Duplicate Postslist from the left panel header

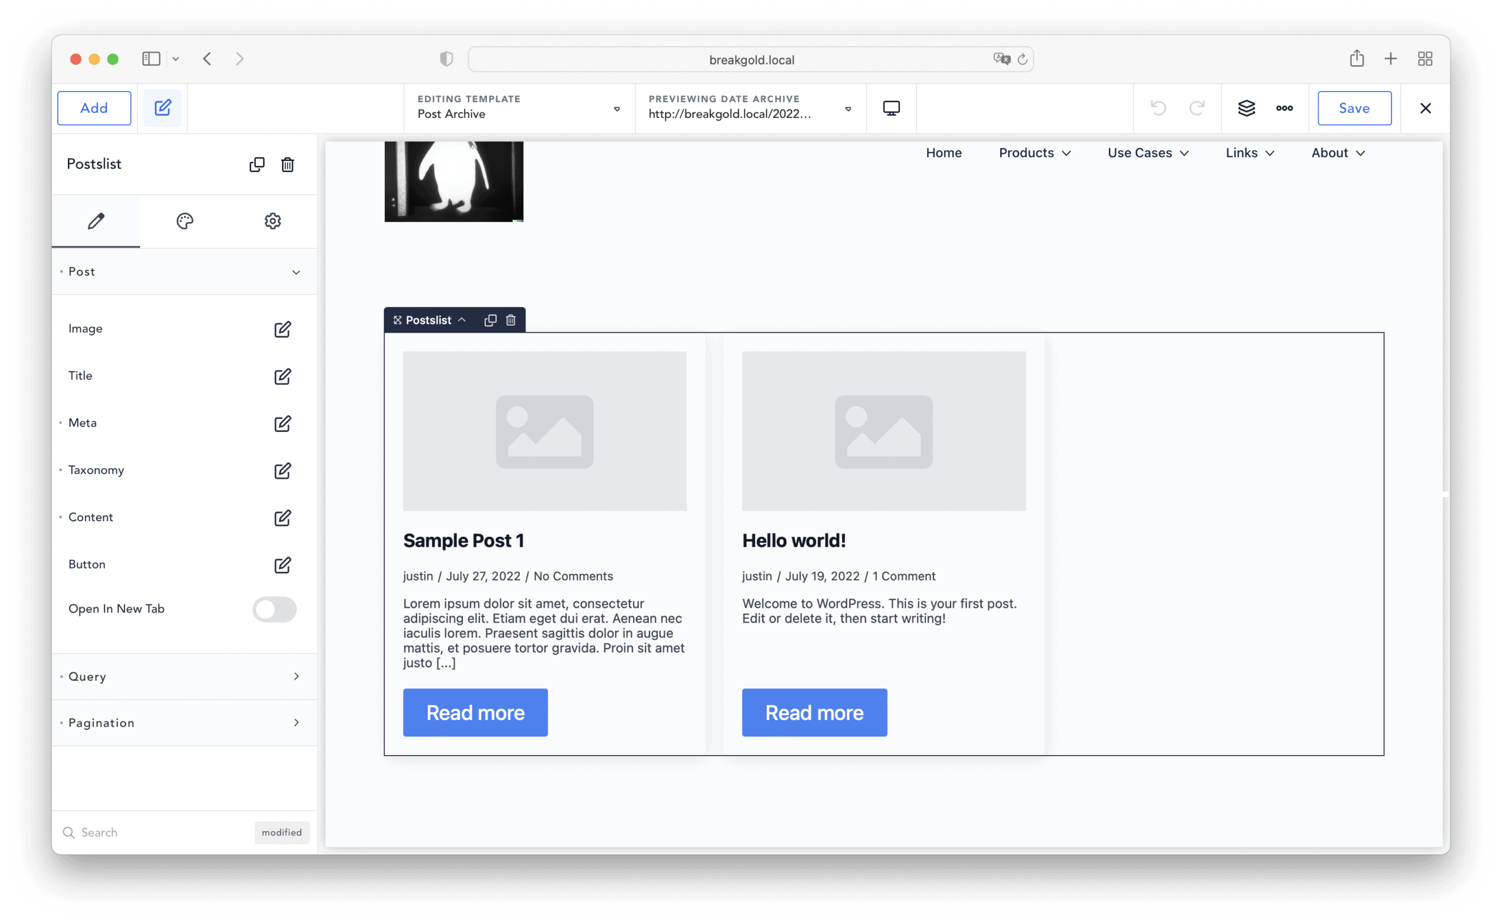pos(257,164)
